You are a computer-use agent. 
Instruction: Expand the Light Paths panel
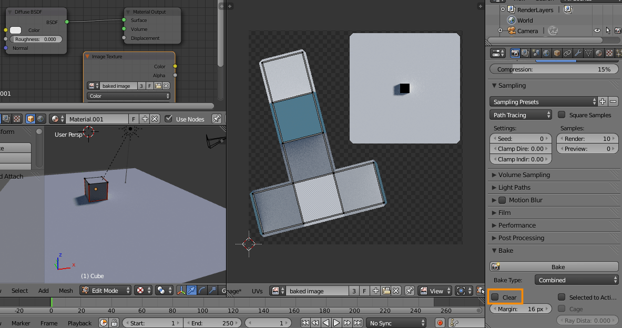[514, 188]
